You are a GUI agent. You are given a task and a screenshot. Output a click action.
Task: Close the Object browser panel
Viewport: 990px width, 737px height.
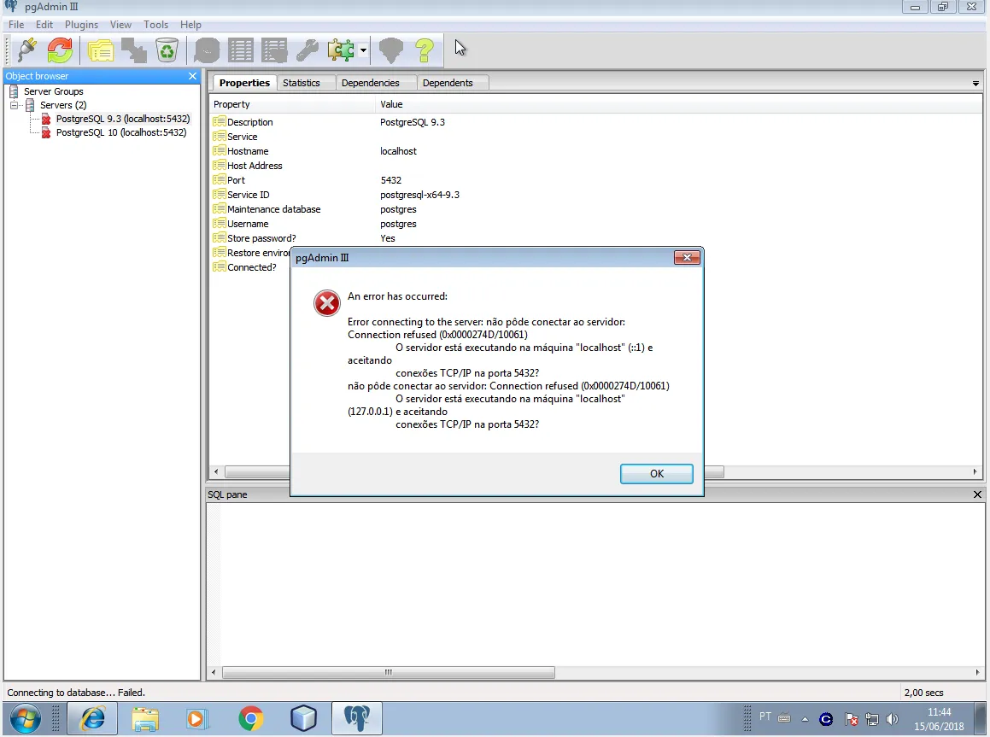point(192,76)
